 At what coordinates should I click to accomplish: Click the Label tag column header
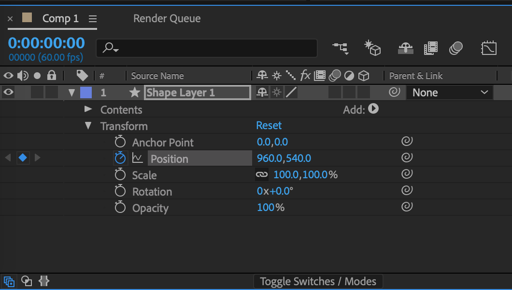click(82, 76)
